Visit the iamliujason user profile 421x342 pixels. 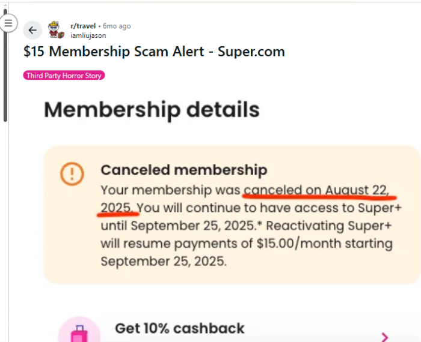[88, 35]
